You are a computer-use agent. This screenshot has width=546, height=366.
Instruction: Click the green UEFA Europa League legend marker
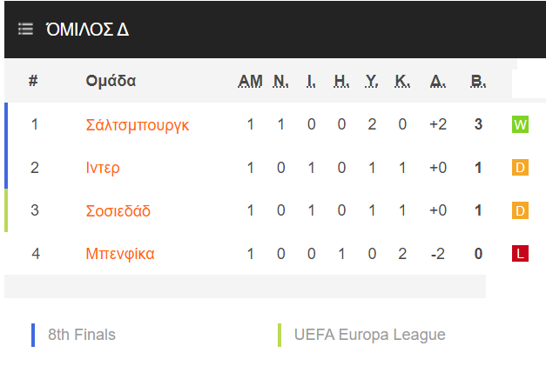click(280, 335)
